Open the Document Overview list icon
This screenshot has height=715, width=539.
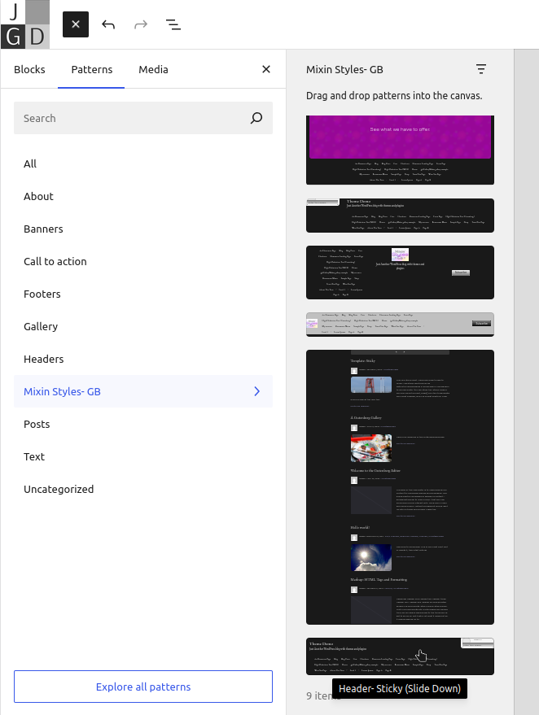(173, 24)
